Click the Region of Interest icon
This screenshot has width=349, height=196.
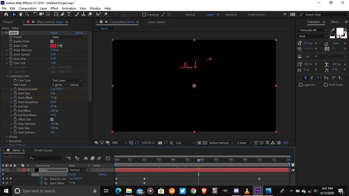point(199,143)
